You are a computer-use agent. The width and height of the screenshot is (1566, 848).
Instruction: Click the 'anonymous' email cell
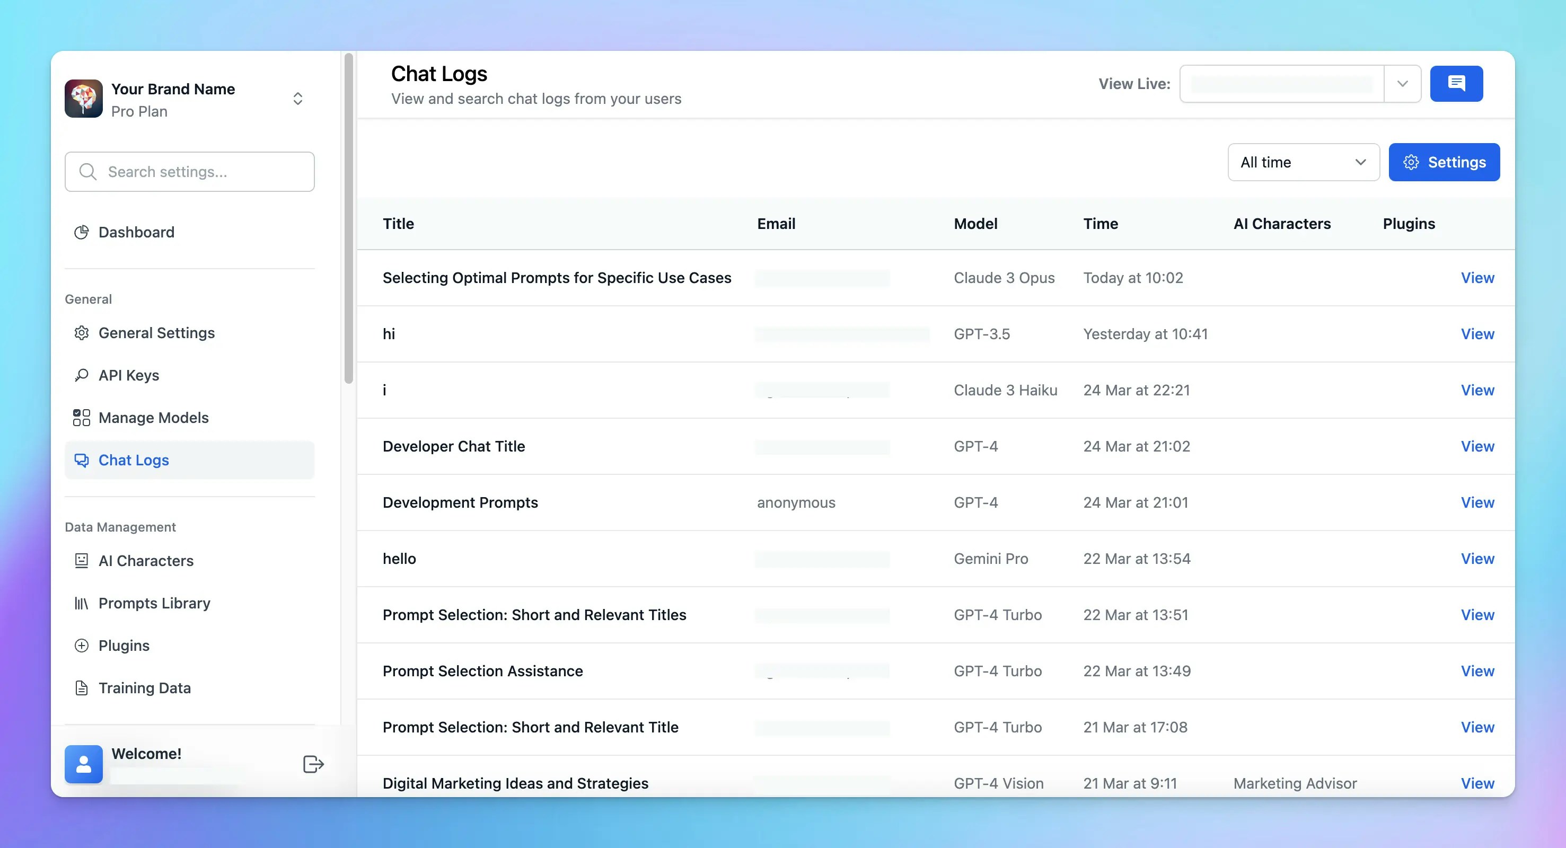pos(796,503)
